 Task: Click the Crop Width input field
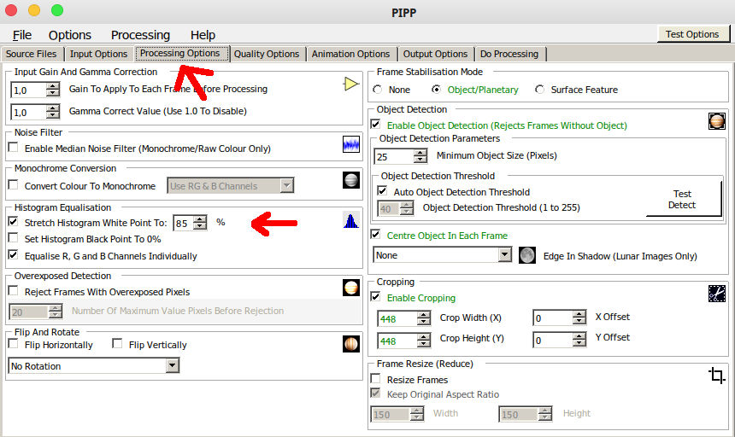397,318
